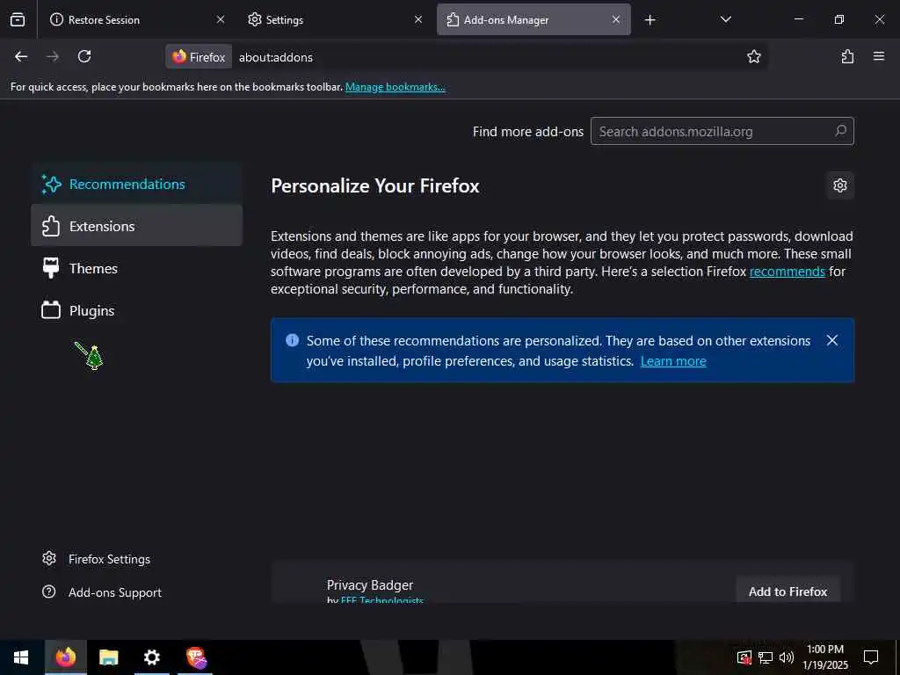Reload the current page
900x675 pixels.
point(84,56)
